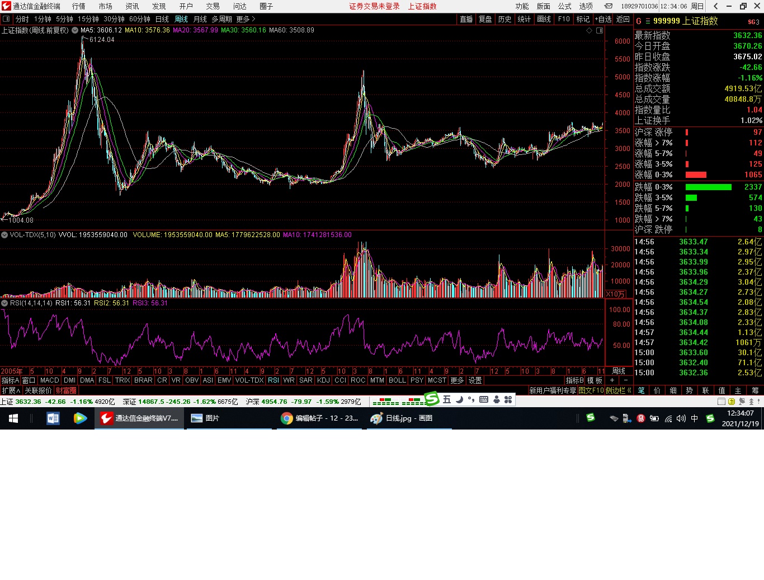Open the Windows Start menu
Viewport: 764px width, 580px height.
coord(13,418)
